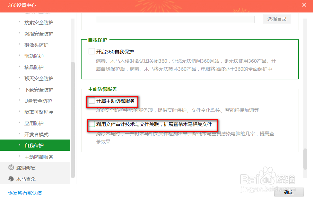Click the 选择目录 button
The image size is (313, 200).
(x=277, y=19)
